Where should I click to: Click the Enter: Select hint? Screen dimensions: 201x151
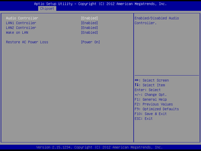147,90
